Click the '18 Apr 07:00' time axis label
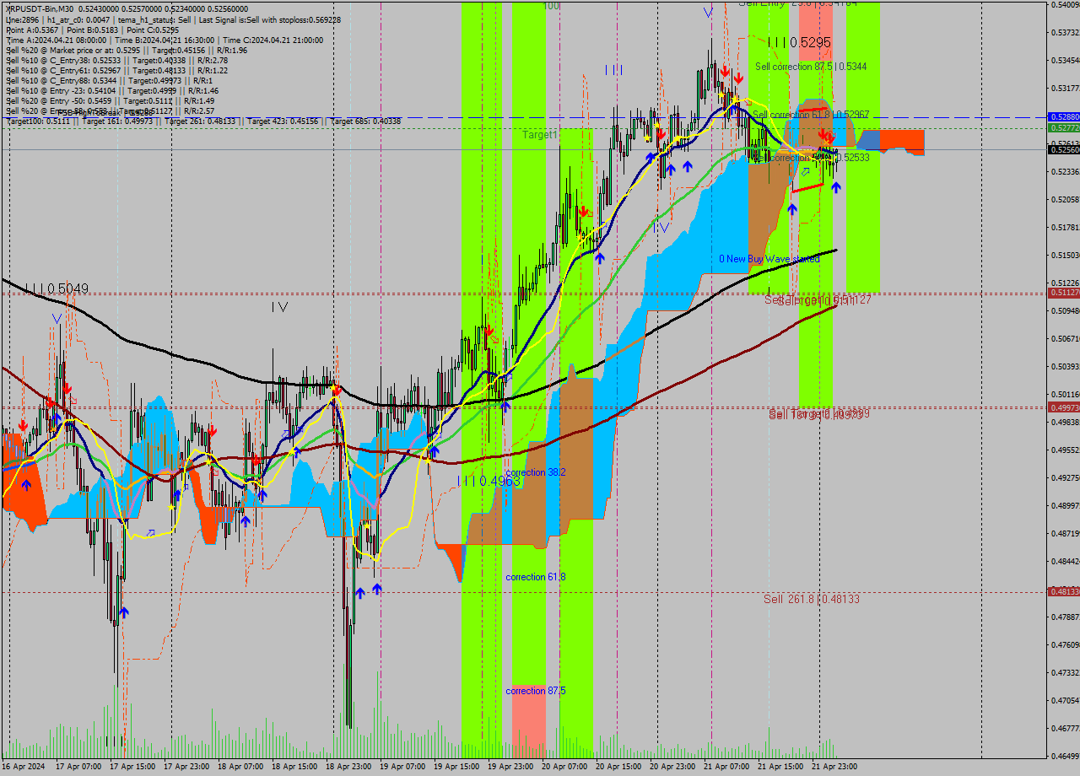The image size is (1080, 776). pos(240,767)
